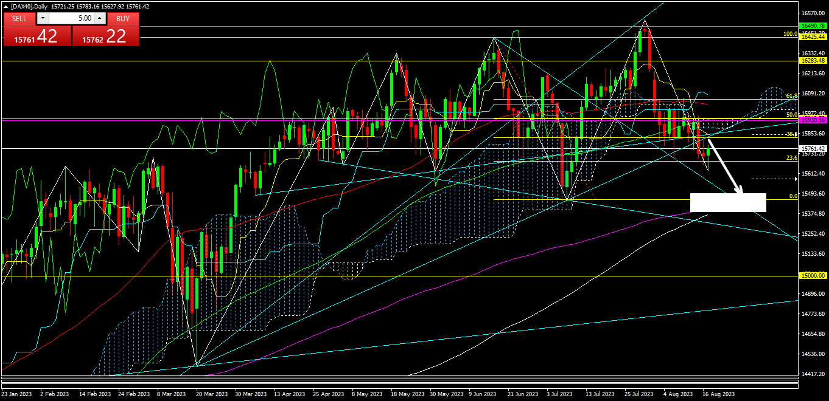Click the SELL button
The width and height of the screenshot is (829, 401).
tap(19, 19)
